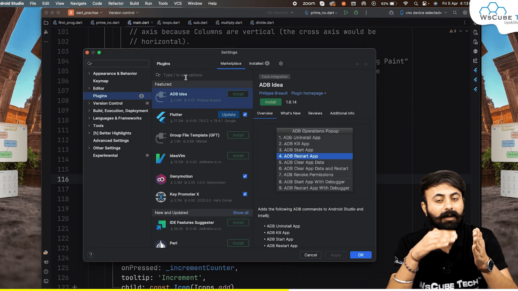Image resolution: width=518 pixels, height=291 pixels.
Task: Open the dart_practise project dropdown
Action: point(85,13)
